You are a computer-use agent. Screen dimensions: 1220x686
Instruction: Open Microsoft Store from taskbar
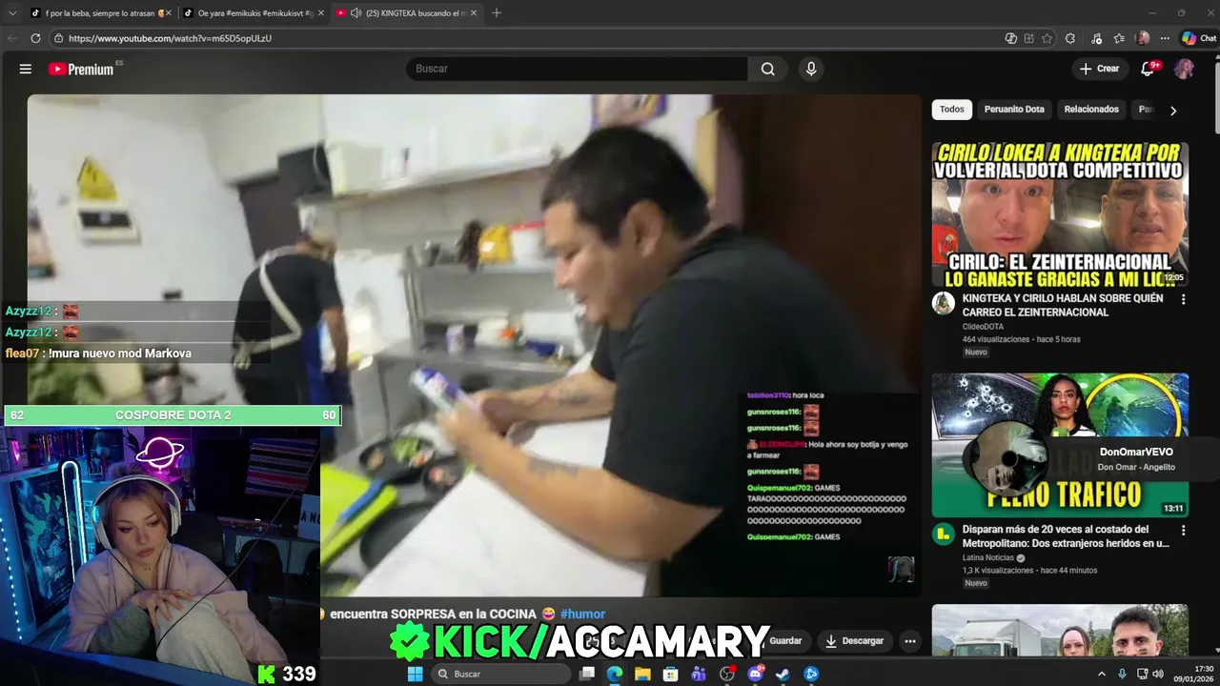pyautogui.click(x=671, y=674)
